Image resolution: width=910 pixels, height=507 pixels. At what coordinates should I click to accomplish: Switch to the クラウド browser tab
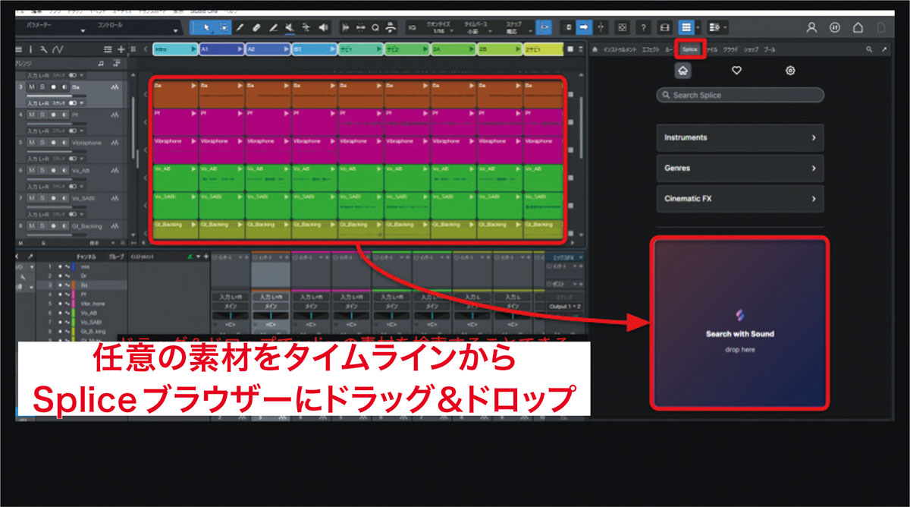(x=730, y=49)
